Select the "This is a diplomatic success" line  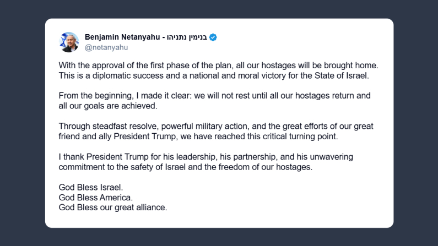(x=213, y=75)
